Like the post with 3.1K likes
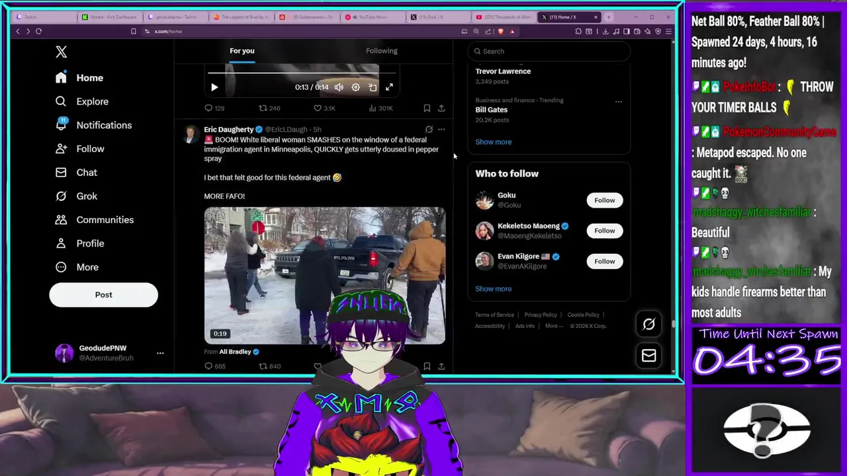 coord(324,108)
